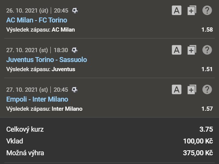Open the AC Milan - FC Torino link
The image size is (219, 164).
(37, 20)
